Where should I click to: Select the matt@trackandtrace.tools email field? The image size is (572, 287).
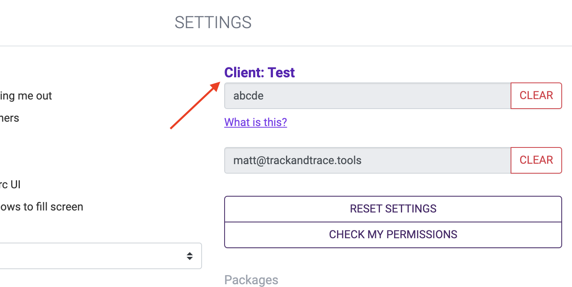367,160
